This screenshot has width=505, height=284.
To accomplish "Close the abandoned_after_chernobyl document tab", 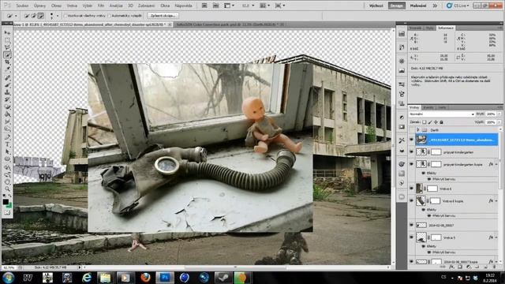I will (170, 24).
